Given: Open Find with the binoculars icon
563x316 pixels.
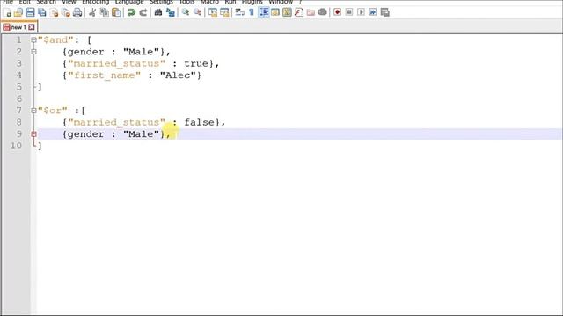Looking at the screenshot, I should [158, 12].
